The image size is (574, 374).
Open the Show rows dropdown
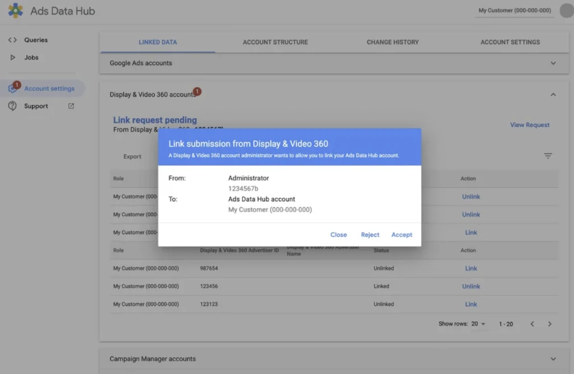tap(478, 324)
